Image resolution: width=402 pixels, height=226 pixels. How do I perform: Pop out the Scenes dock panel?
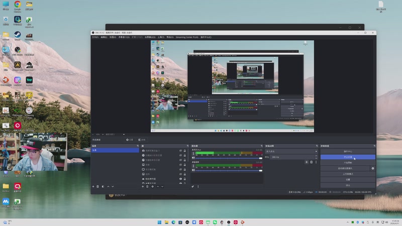[x=138, y=146]
